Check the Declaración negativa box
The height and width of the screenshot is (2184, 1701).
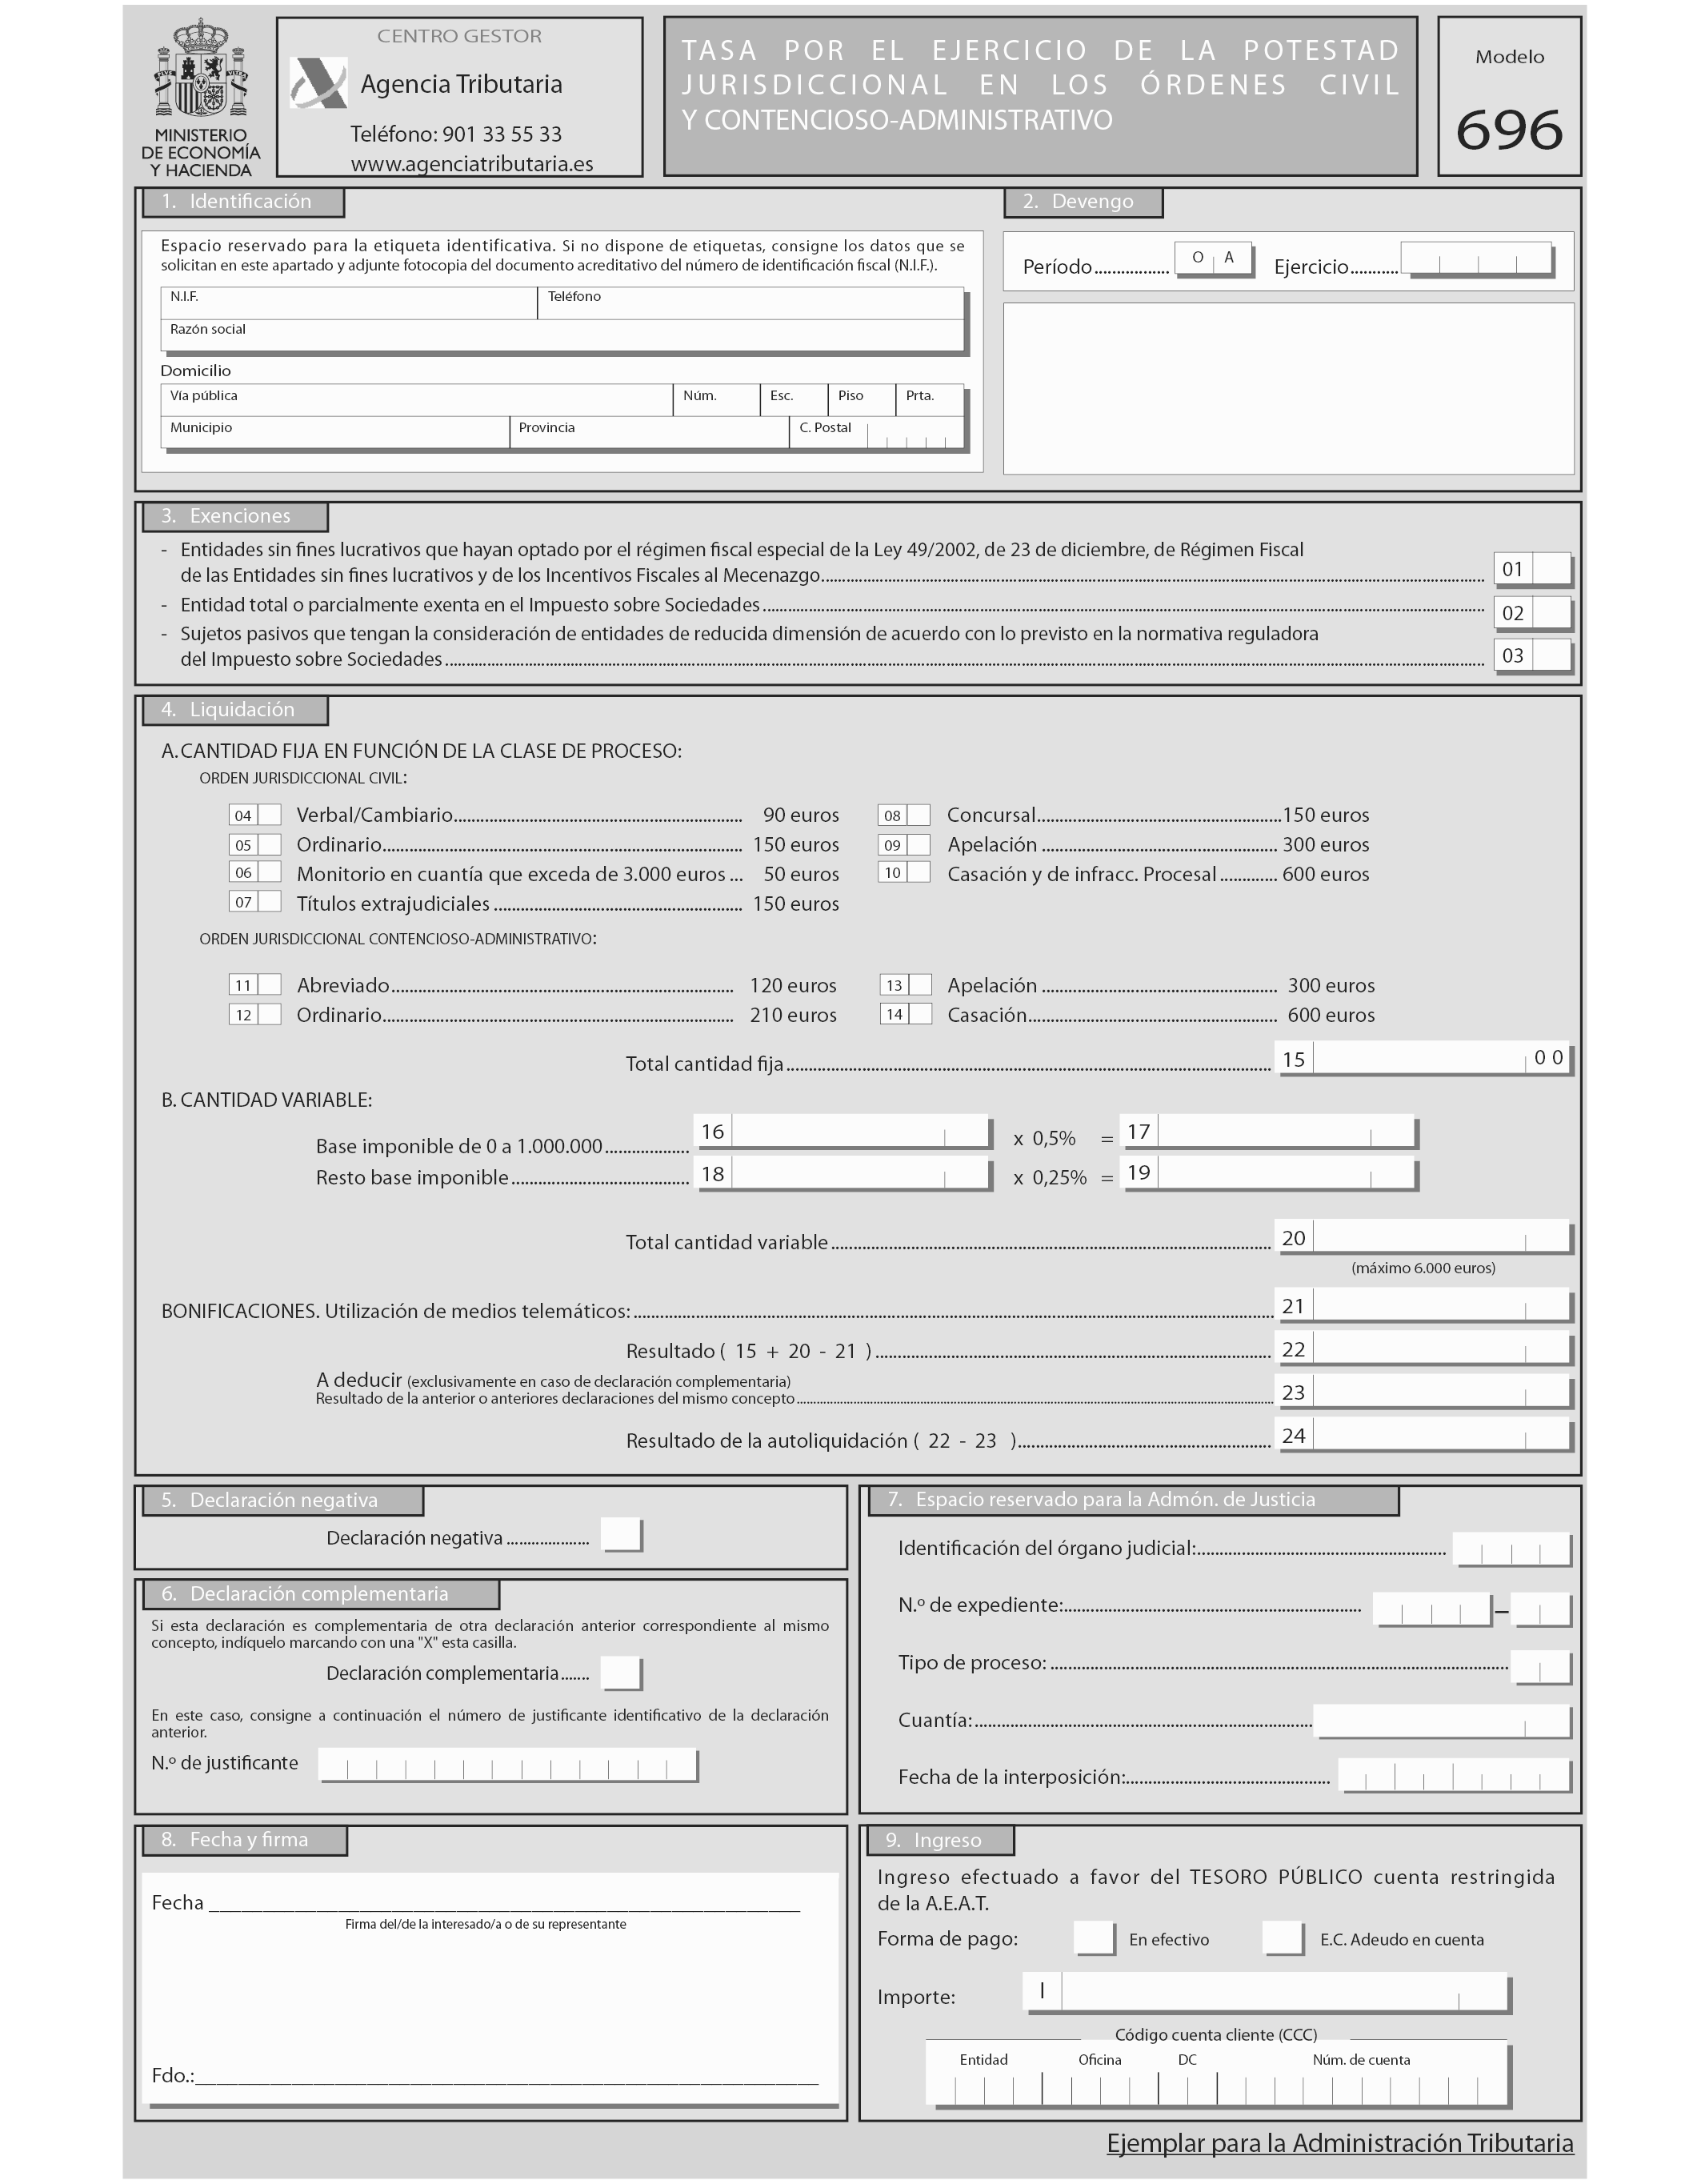tap(621, 1535)
